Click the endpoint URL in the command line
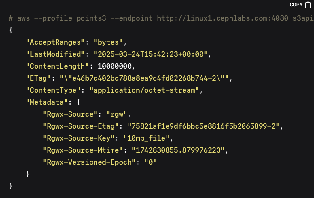 coord(222,18)
